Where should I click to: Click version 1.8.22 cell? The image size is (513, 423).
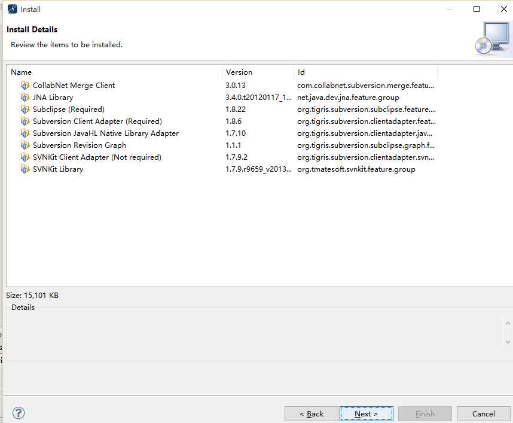[235, 109]
